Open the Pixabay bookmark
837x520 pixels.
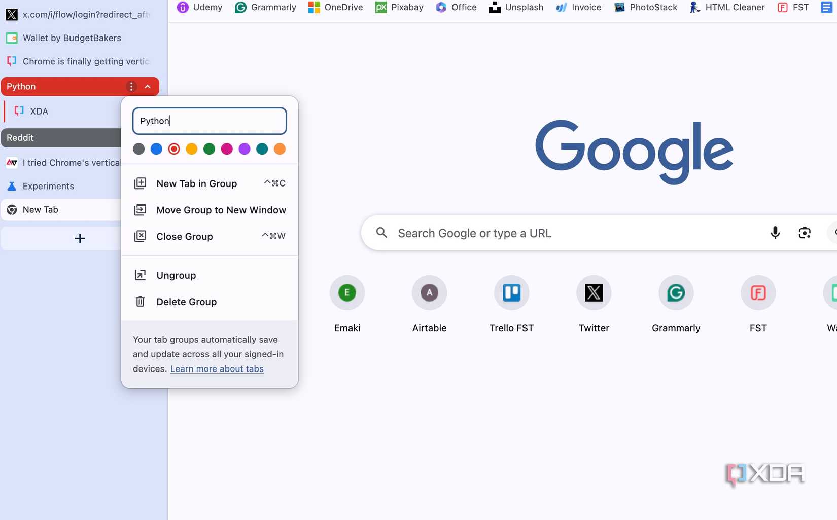pyautogui.click(x=399, y=8)
